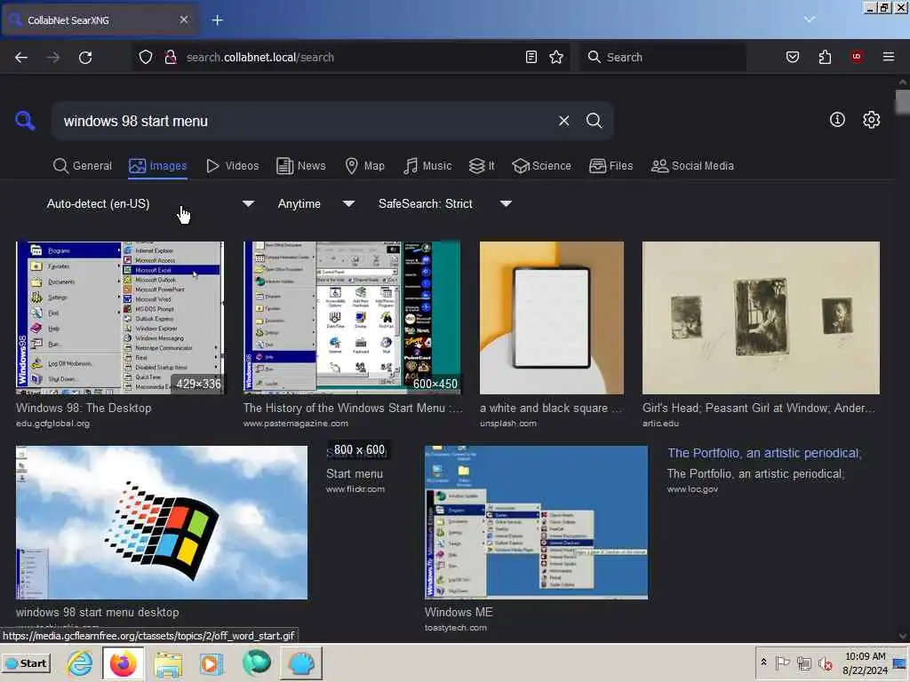This screenshot has height=682, width=910.
Task: Click the Windows ME result title
Action: (459, 612)
